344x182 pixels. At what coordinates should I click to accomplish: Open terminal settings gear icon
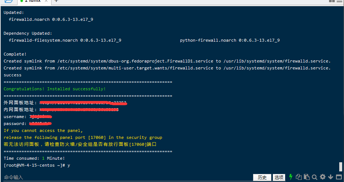click(322, 177)
